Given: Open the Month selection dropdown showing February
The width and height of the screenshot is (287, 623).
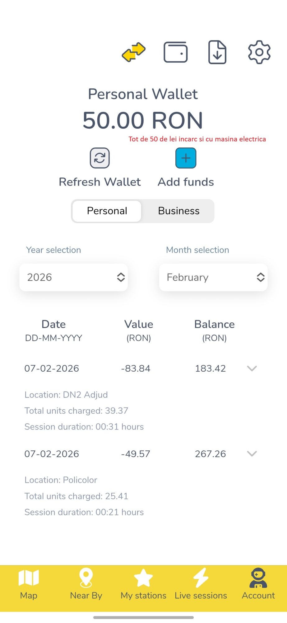Looking at the screenshot, I should click(x=213, y=277).
